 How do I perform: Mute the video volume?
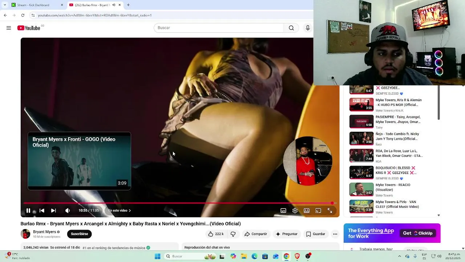(x=68, y=210)
